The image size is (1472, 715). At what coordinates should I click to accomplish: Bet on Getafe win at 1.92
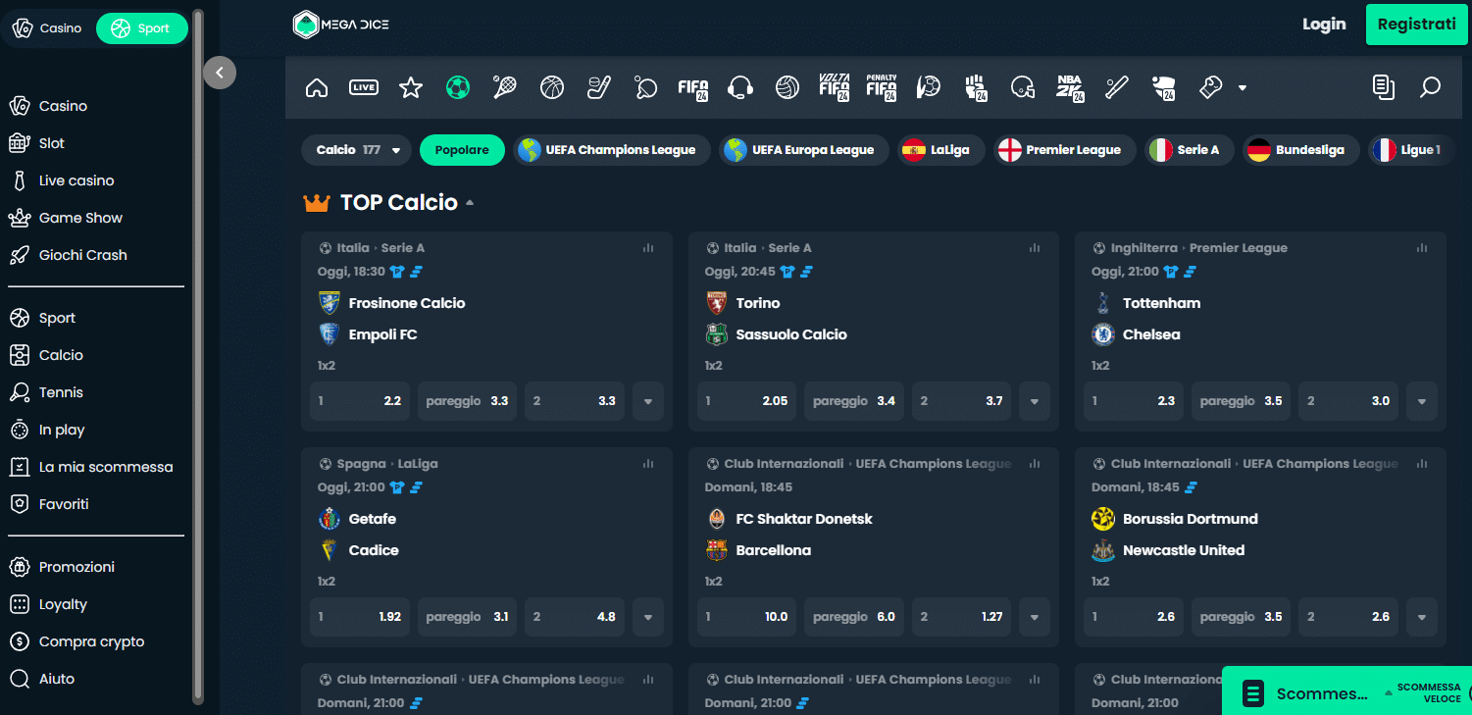[x=360, y=617]
